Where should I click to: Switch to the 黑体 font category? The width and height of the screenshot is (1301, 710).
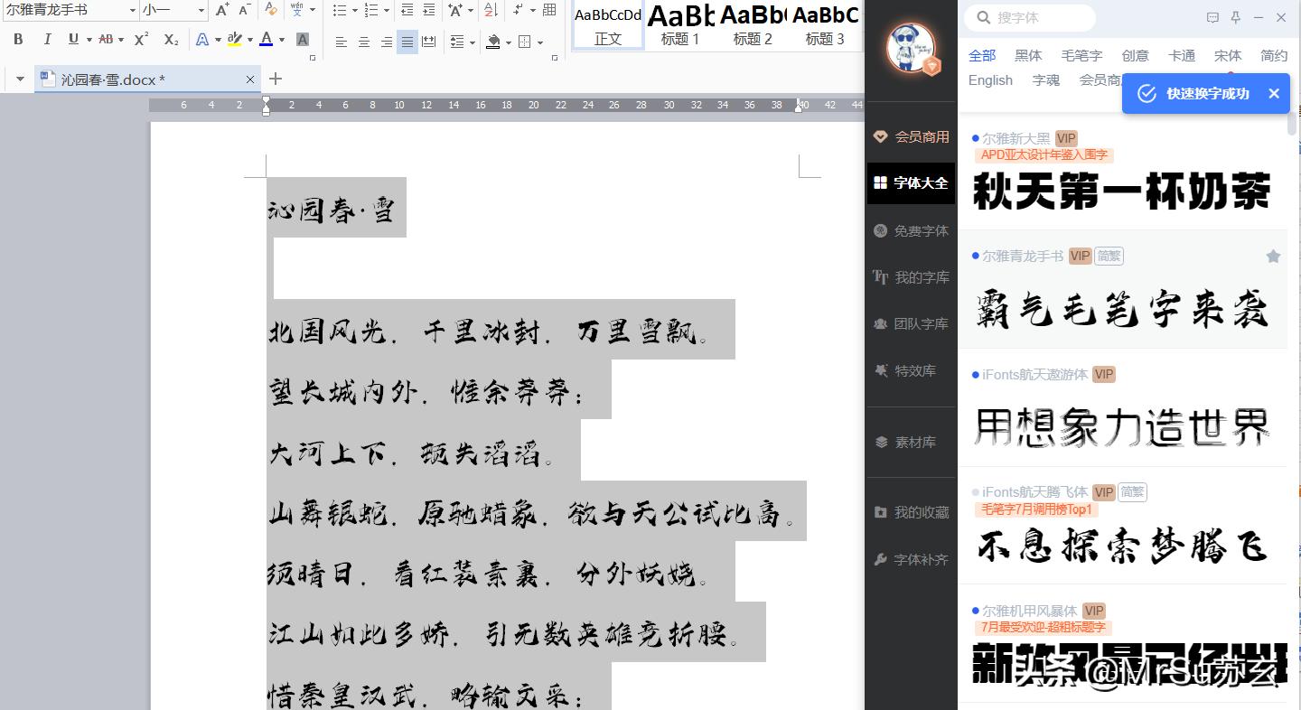point(1027,55)
